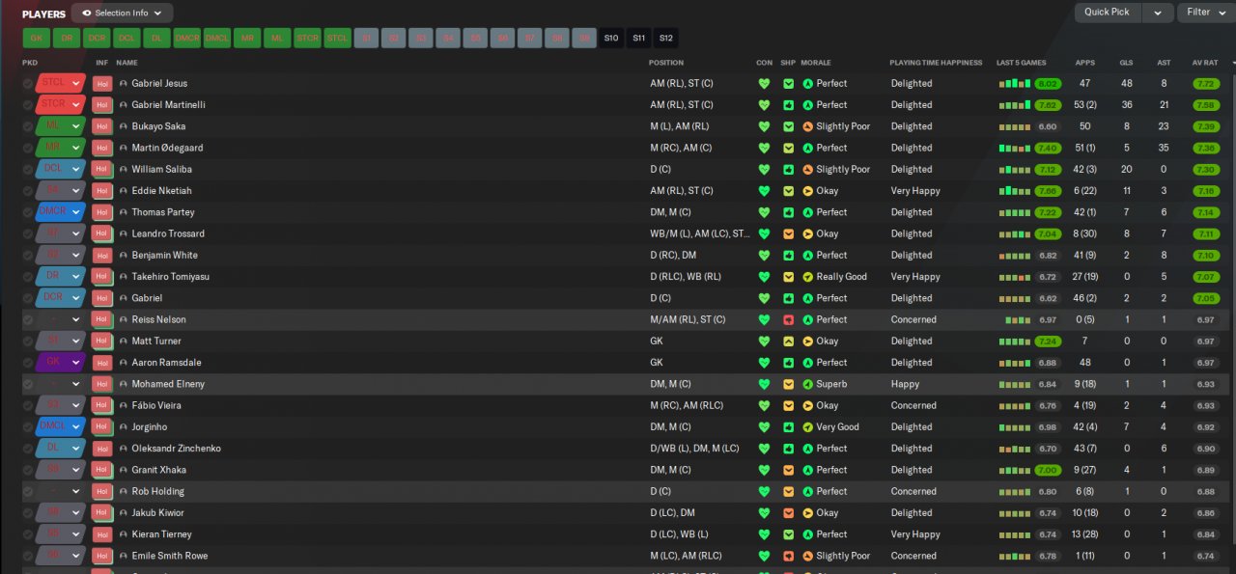
Task: Click last 5 games bars for Gabriel Jesus
Action: coord(1014,84)
